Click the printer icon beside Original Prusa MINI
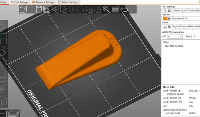This screenshot has height=117, width=200. click(x=165, y=26)
